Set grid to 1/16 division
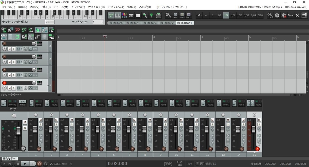Screen dimensions: 309x167 [x=240, y=15]
